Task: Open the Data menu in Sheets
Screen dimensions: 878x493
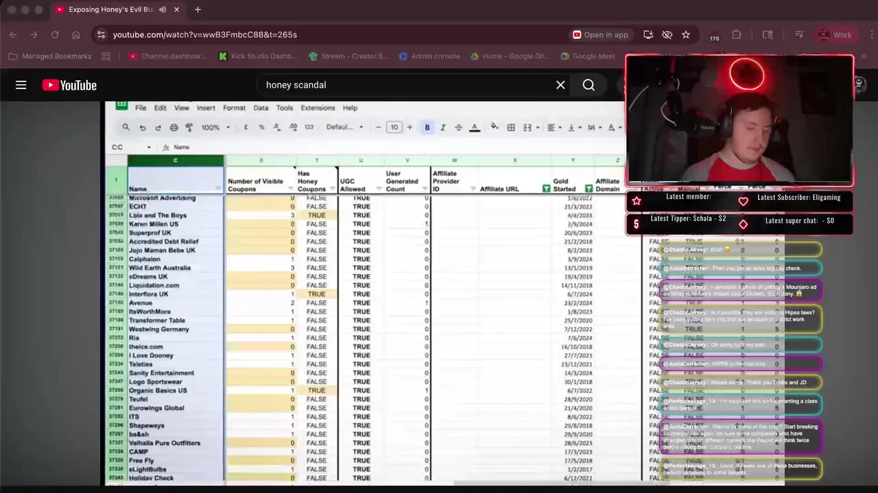Action: coord(261,108)
